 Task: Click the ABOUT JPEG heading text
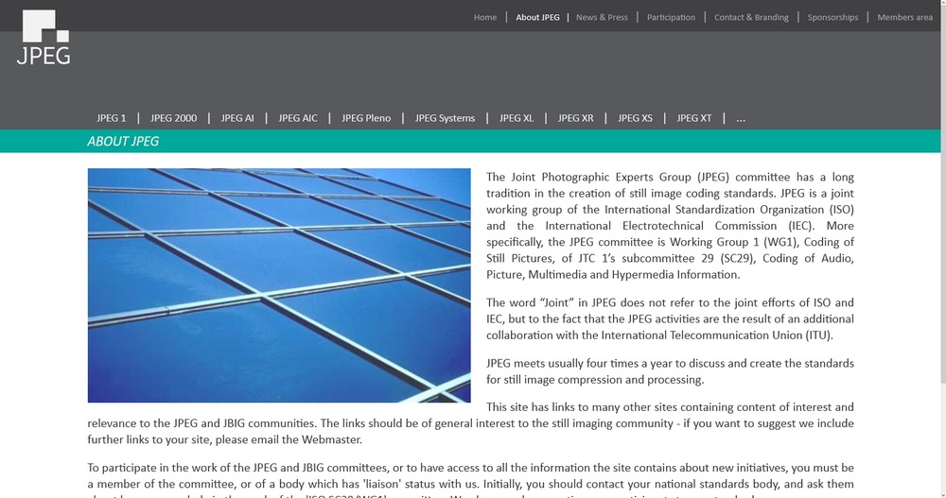point(123,141)
